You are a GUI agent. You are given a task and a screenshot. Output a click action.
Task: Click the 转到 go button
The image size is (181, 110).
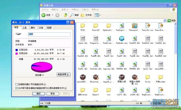(172, 21)
